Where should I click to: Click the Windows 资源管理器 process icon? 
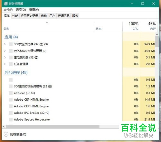coord(11,51)
